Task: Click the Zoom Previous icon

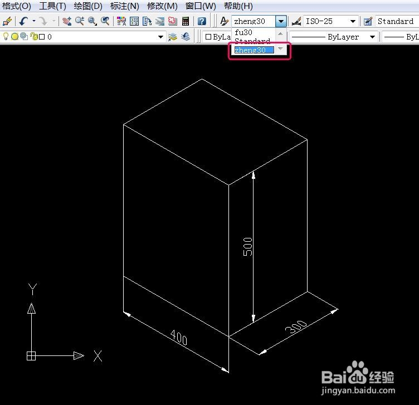Action: (105, 21)
